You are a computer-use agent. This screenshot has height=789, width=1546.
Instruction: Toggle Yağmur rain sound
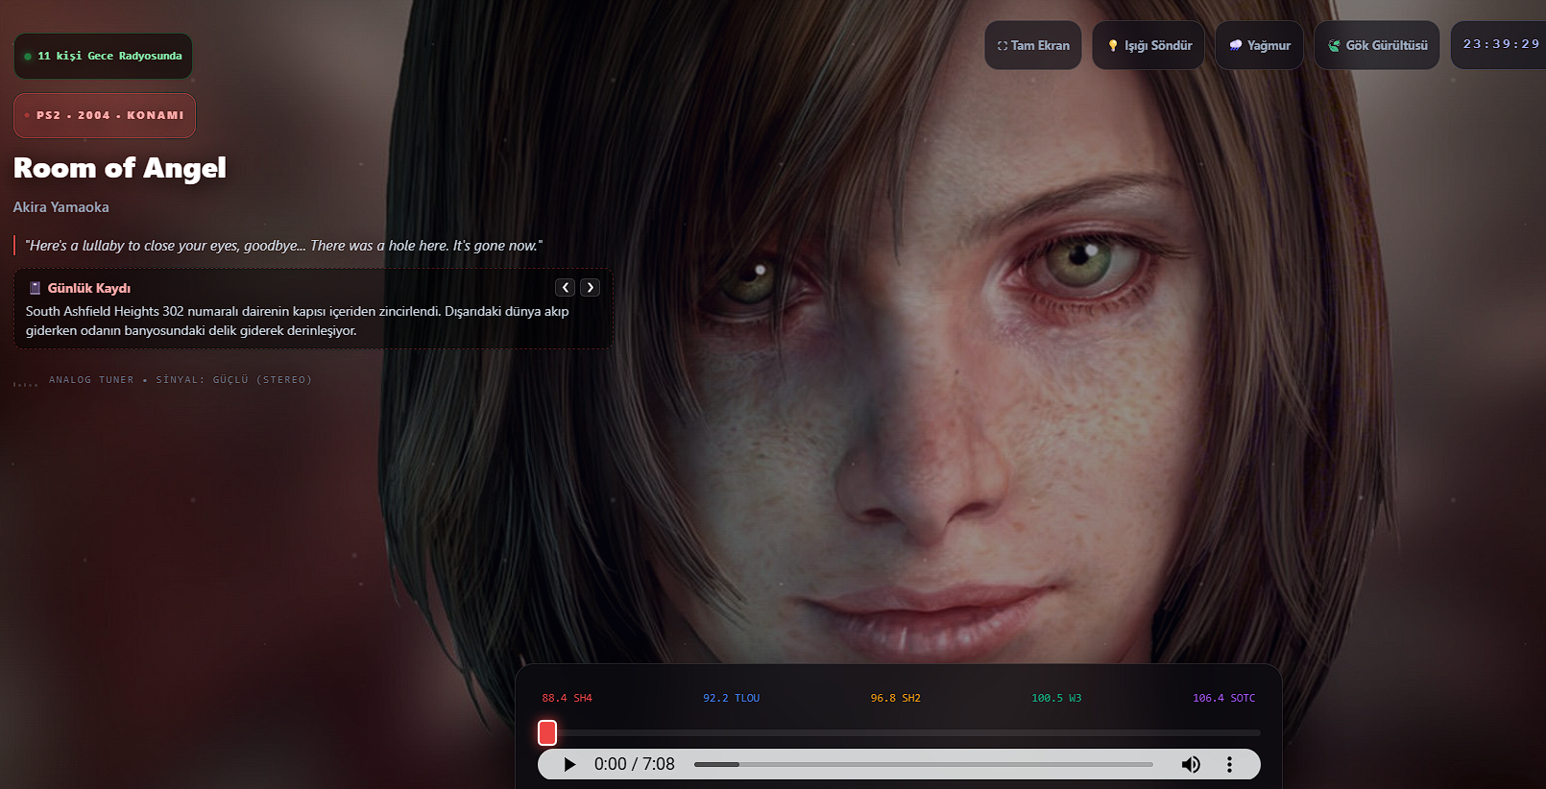click(1260, 45)
